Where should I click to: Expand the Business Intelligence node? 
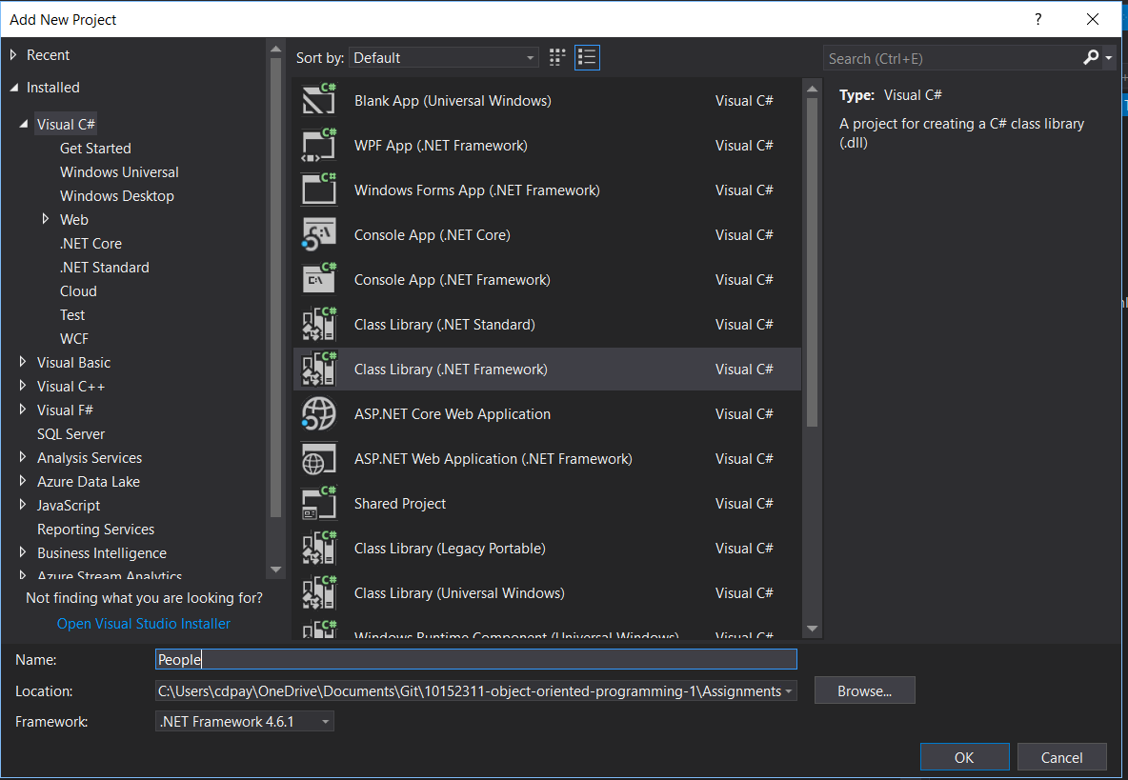23,552
